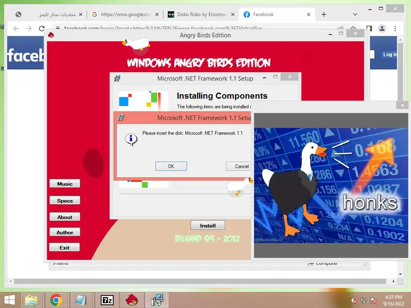
Task: Close the Facebook tab
Action: tap(309, 14)
